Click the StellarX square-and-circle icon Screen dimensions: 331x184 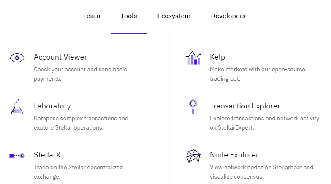(x=17, y=156)
